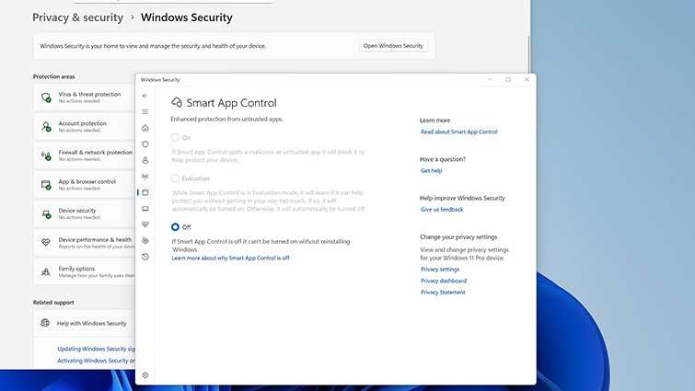The image size is (695, 391).
Task: Go back using the sidebar back arrow
Action: click(145, 96)
